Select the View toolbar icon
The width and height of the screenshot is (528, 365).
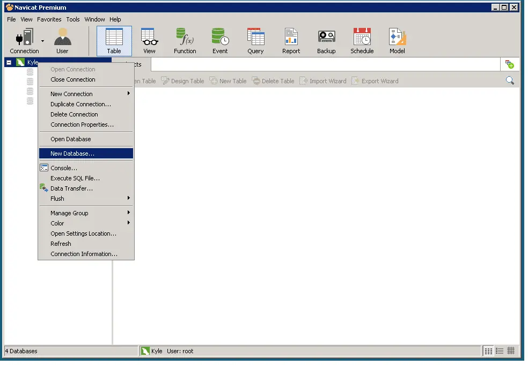coord(149,41)
